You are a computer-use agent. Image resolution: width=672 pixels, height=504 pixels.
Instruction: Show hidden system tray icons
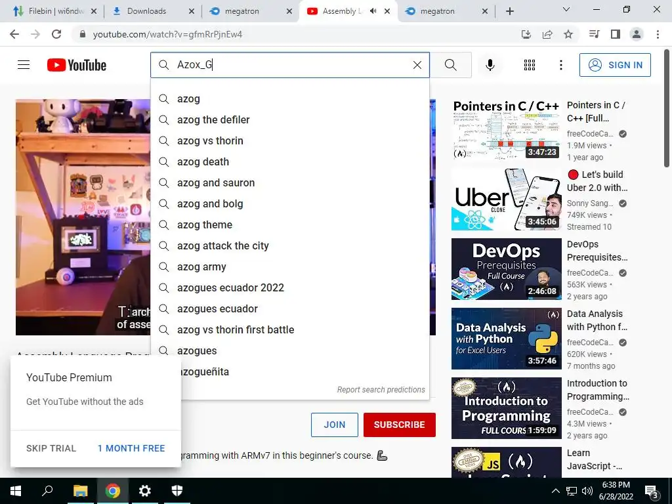(x=555, y=491)
